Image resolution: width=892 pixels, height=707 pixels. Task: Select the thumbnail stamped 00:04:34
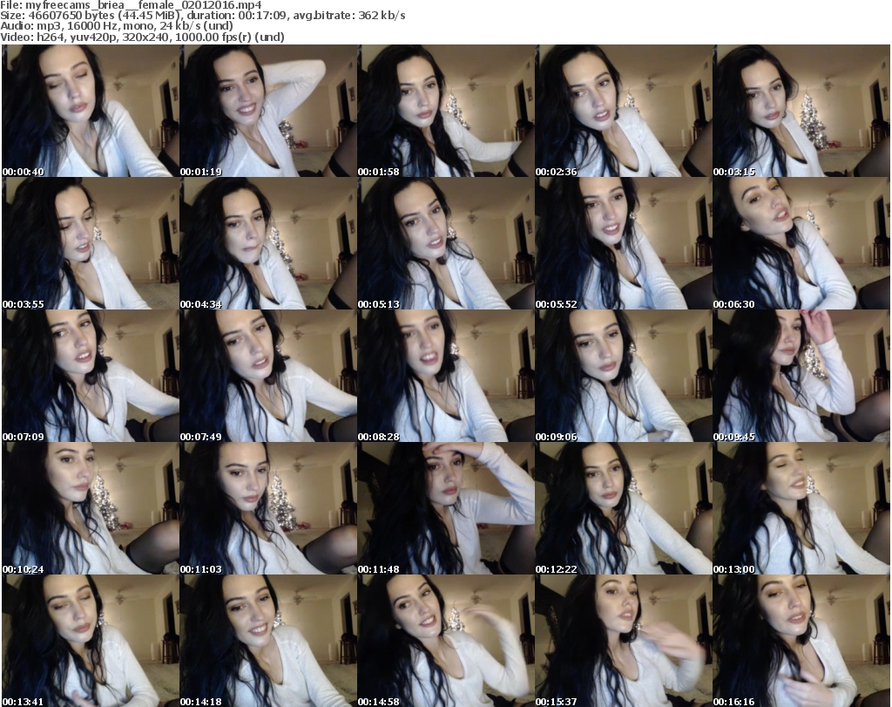tap(268, 243)
